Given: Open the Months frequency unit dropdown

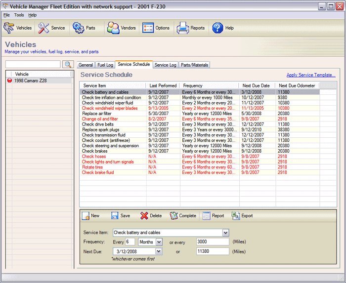Looking at the screenshot, I should 159,242.
